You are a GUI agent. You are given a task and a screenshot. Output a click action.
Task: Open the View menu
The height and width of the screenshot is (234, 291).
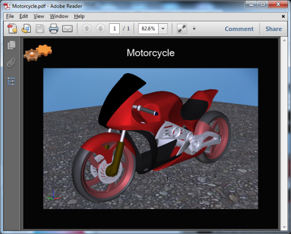[39, 16]
